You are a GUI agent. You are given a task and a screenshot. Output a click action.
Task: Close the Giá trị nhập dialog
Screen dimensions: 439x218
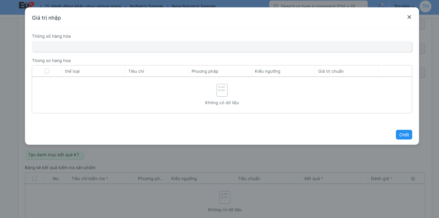click(x=409, y=17)
